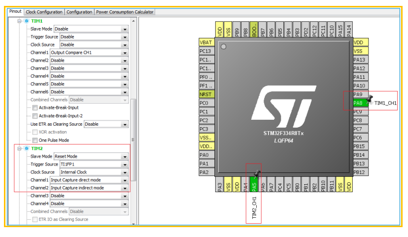Toggle XOR activation checkbox
The height and width of the screenshot is (237, 408).
pyautogui.click(x=35, y=132)
